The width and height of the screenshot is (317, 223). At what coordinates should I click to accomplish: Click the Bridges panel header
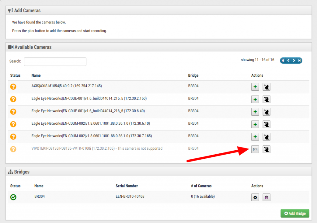(158, 172)
